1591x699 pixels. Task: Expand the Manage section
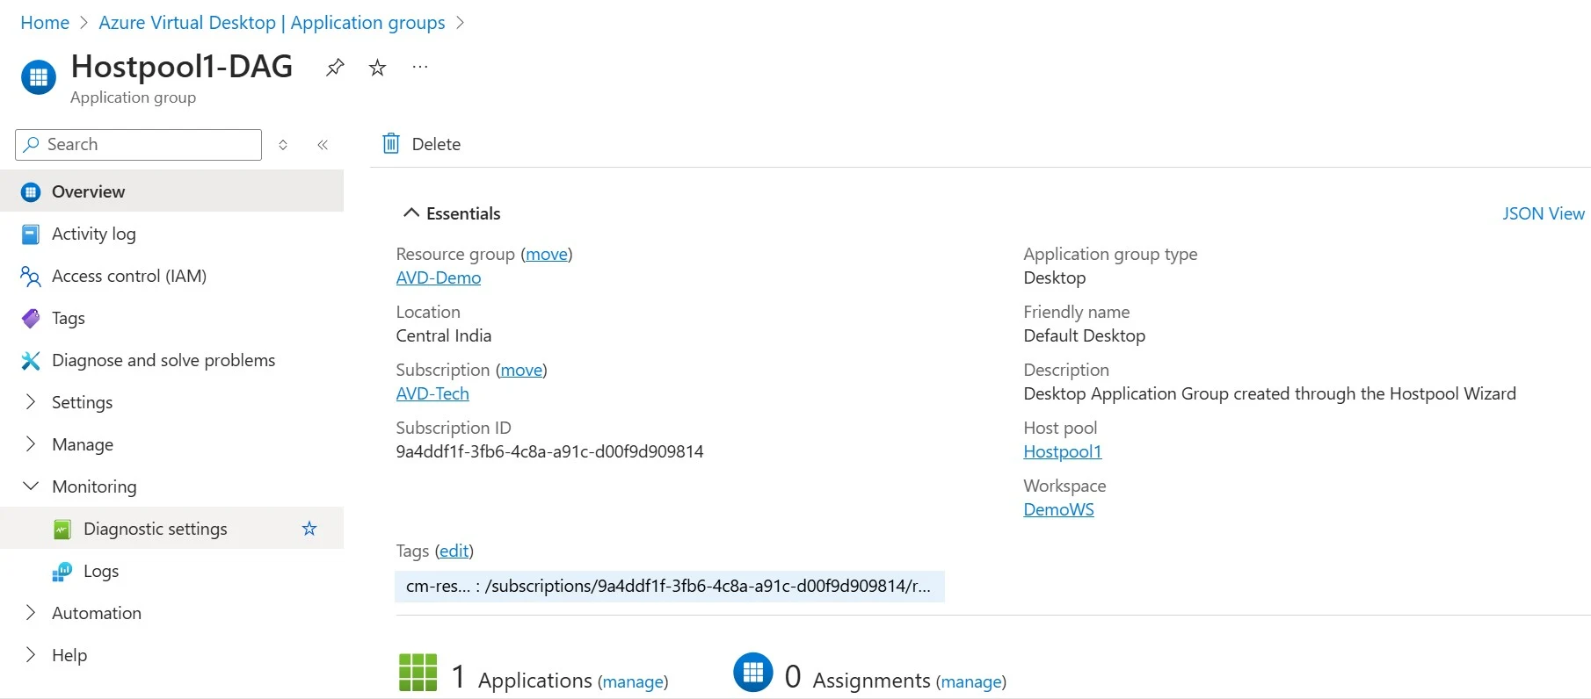coord(31,444)
